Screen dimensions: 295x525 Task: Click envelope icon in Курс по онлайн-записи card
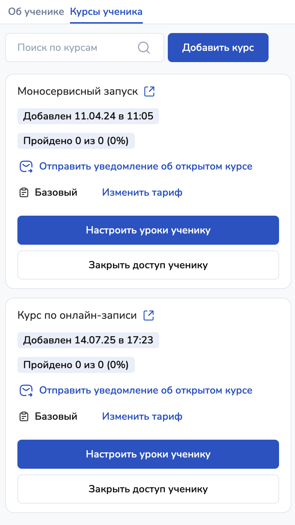coord(26,391)
